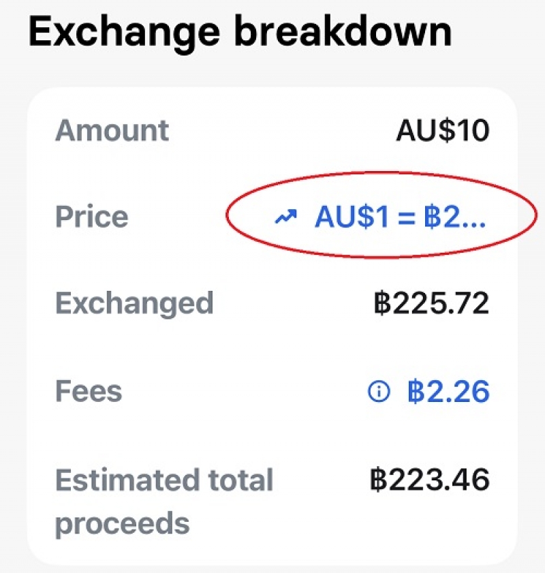Select the ฿225.72 exchanged value
Viewport: 545px width, 573px height.
tap(431, 303)
